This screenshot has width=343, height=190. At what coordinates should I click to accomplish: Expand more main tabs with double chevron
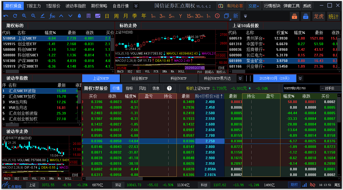point(136,6)
